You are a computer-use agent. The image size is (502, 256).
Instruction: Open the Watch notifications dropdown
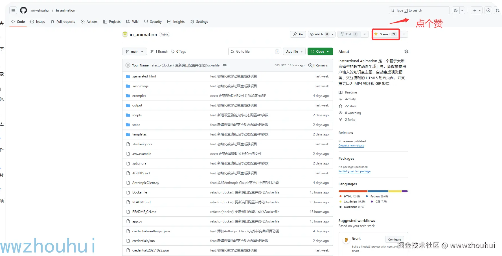(321, 34)
